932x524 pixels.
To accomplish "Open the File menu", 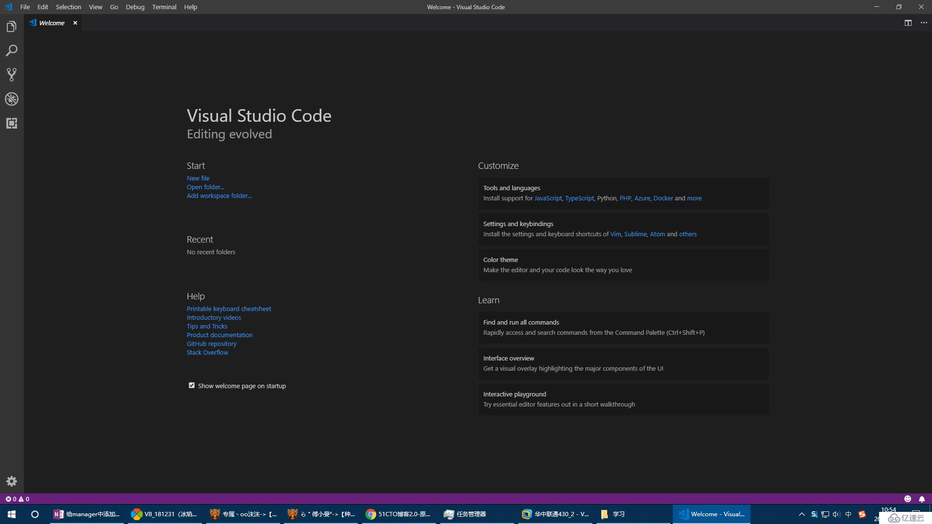I will coord(25,7).
